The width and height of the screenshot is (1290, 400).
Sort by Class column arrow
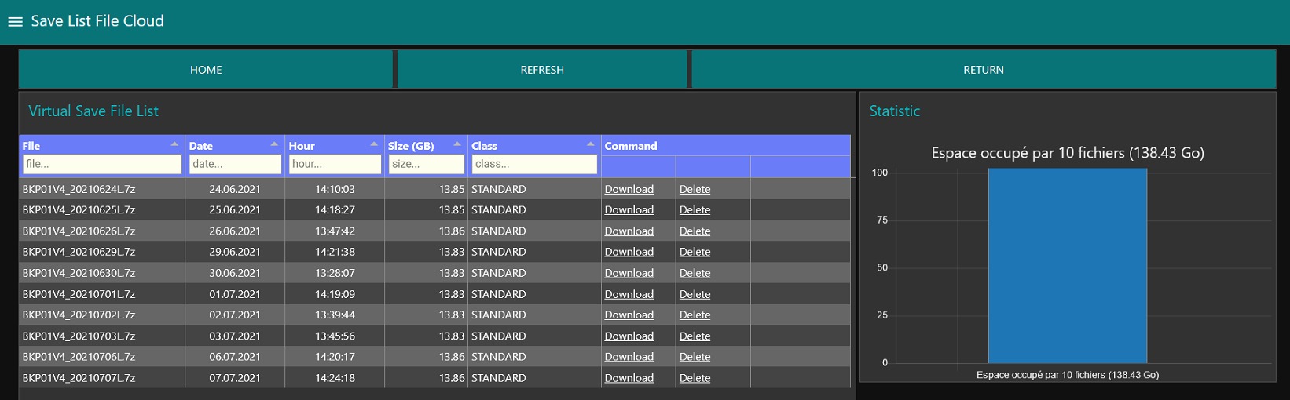(x=591, y=144)
